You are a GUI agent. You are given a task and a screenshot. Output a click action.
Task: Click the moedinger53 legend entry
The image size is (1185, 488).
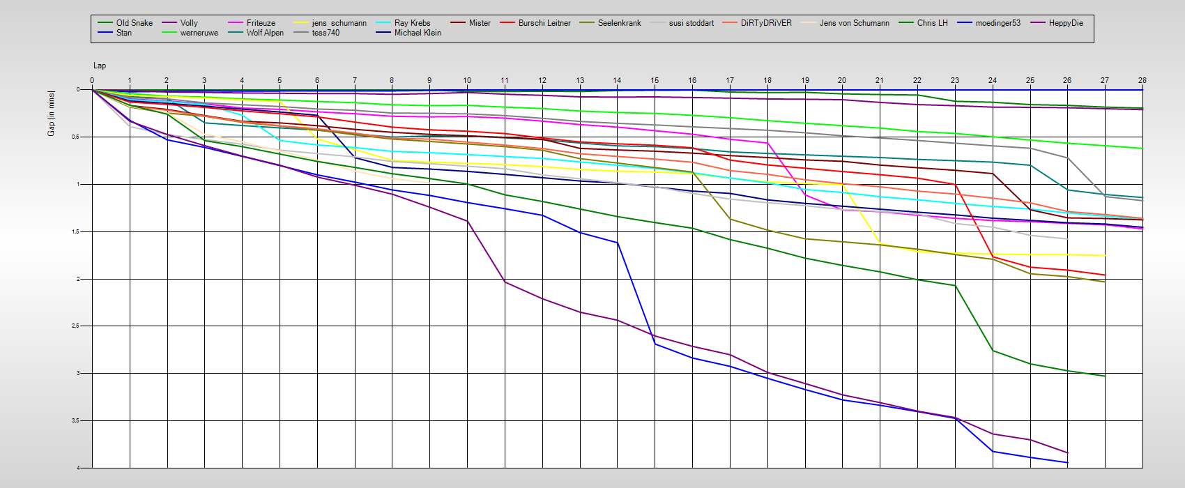997,23
